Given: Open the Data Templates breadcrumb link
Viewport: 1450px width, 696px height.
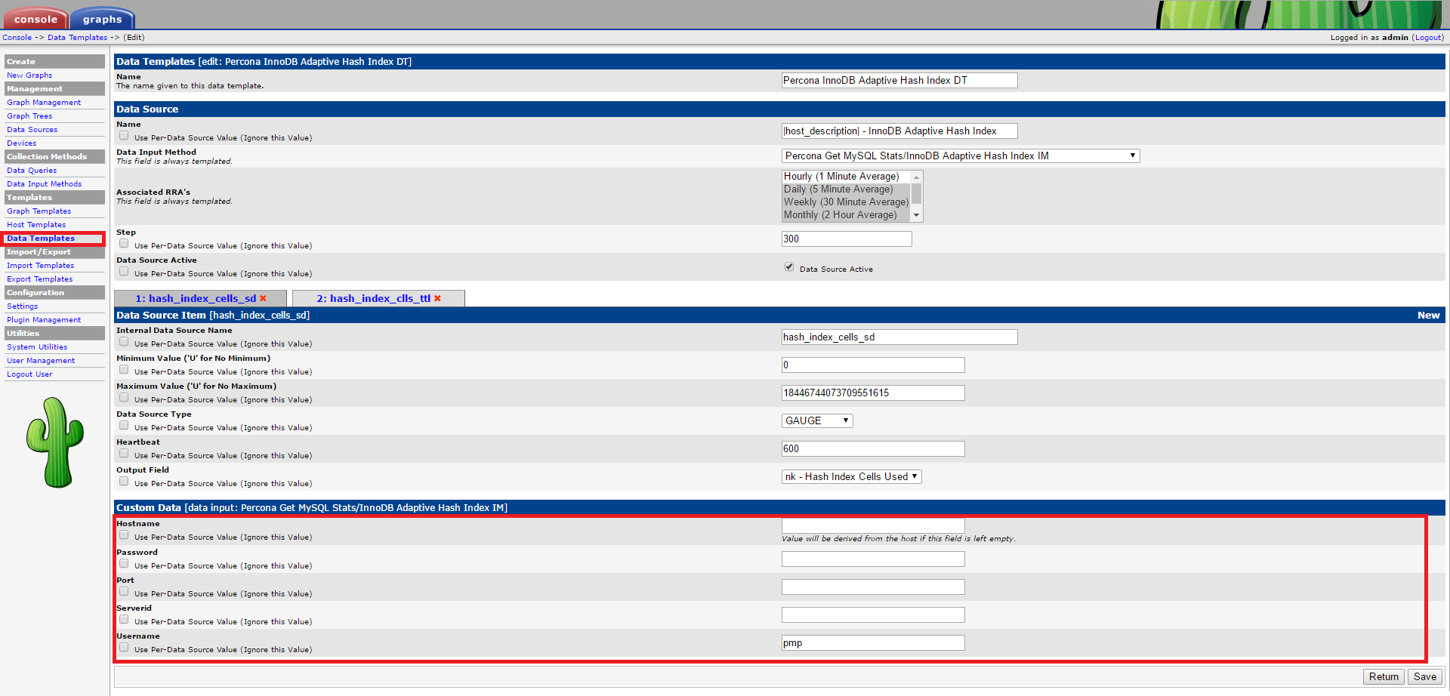Looking at the screenshot, I should point(77,38).
